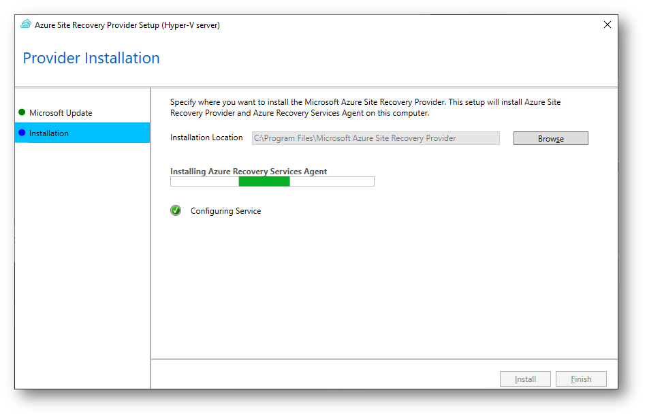647x418 pixels.
Task: Click the Installation Location path field
Action: pos(375,138)
